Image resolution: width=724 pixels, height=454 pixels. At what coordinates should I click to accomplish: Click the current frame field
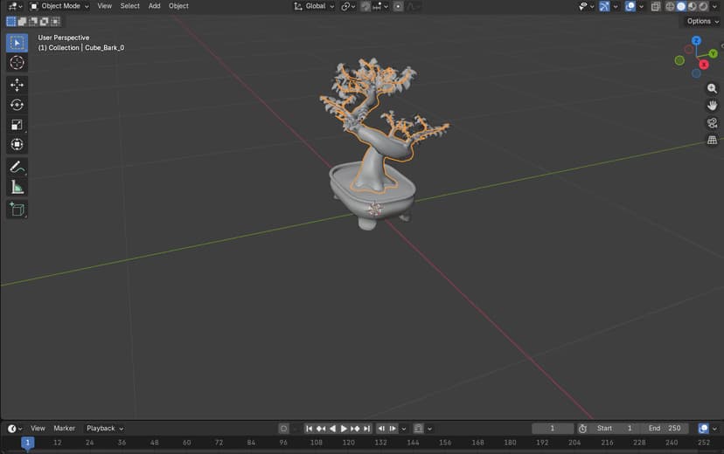553,428
